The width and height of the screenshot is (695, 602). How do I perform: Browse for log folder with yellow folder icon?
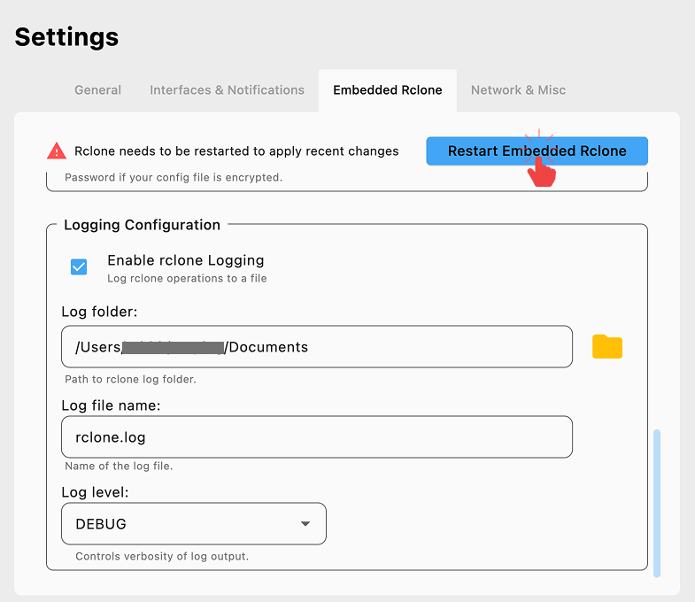607,347
